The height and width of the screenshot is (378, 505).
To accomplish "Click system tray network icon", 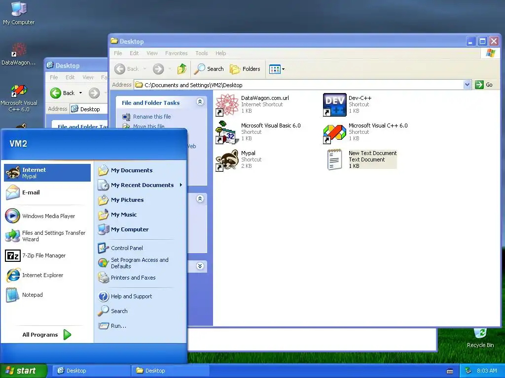I will coord(469,371).
